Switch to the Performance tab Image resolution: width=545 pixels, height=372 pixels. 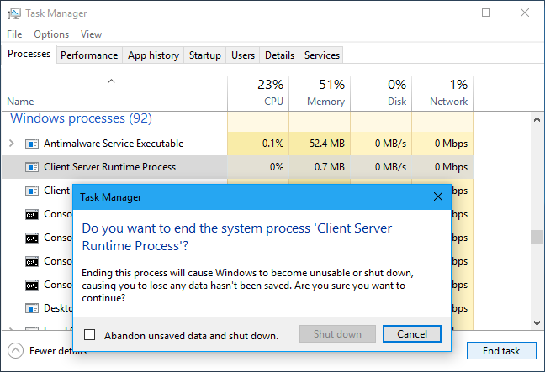(89, 55)
